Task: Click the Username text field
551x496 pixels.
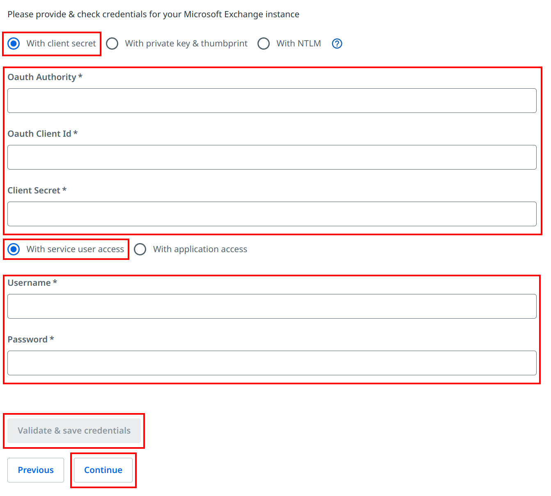Action: [x=272, y=306]
